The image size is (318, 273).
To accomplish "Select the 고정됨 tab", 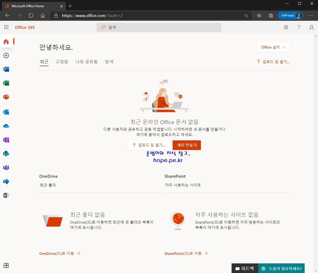I will [x=62, y=62].
